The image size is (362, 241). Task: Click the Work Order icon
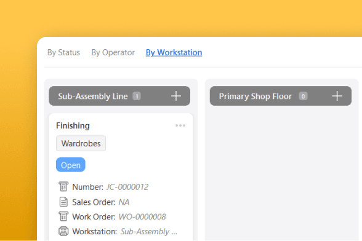(63, 216)
